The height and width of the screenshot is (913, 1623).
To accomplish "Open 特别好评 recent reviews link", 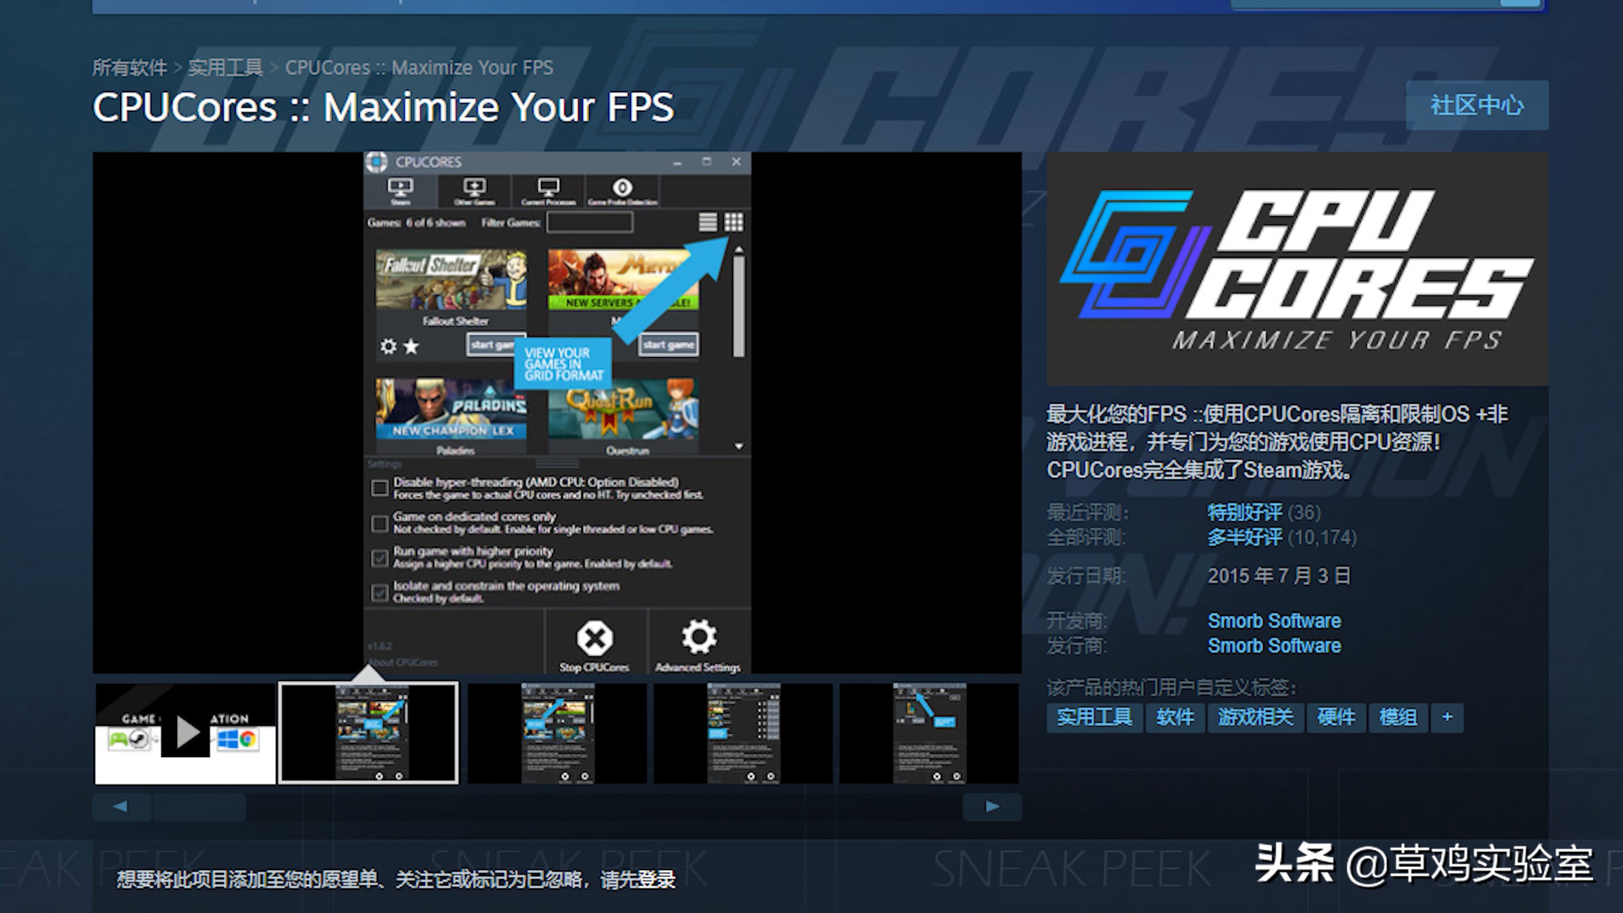I will [1244, 512].
